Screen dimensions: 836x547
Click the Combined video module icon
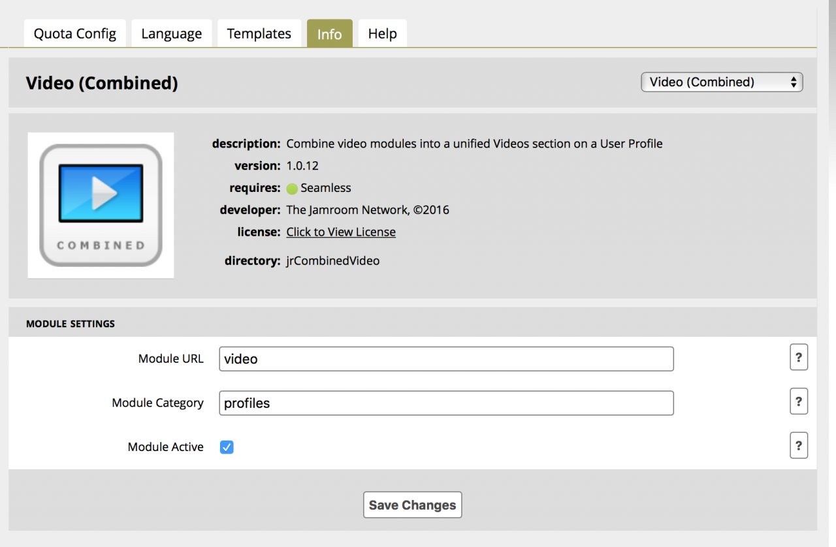point(101,205)
